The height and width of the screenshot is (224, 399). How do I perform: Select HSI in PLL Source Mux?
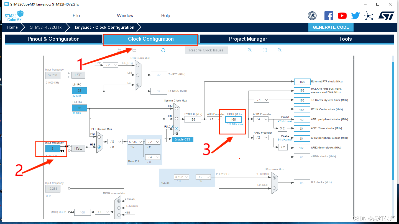99,137
